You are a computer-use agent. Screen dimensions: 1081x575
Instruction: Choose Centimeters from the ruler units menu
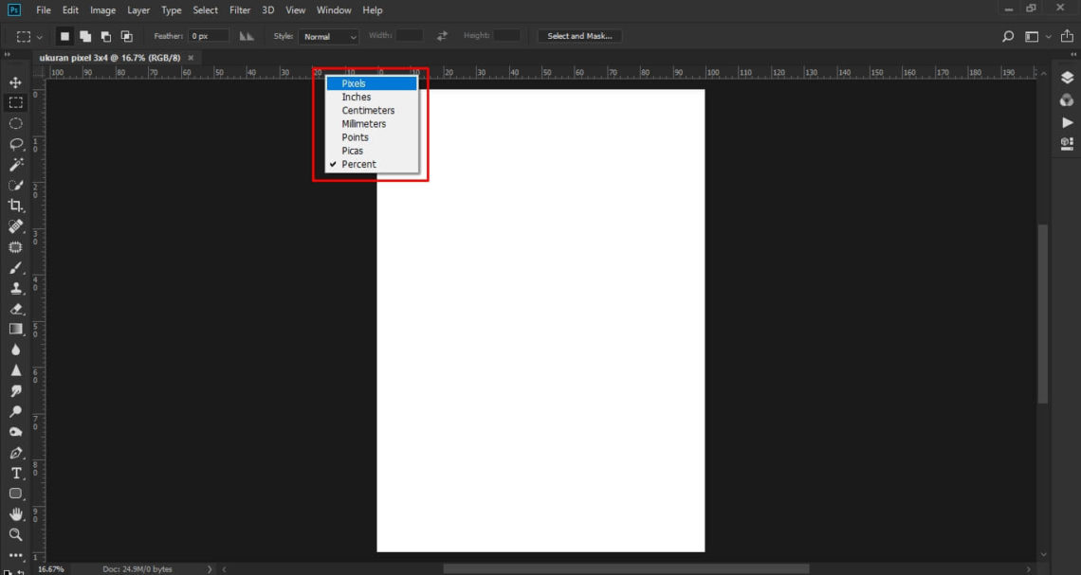(369, 110)
